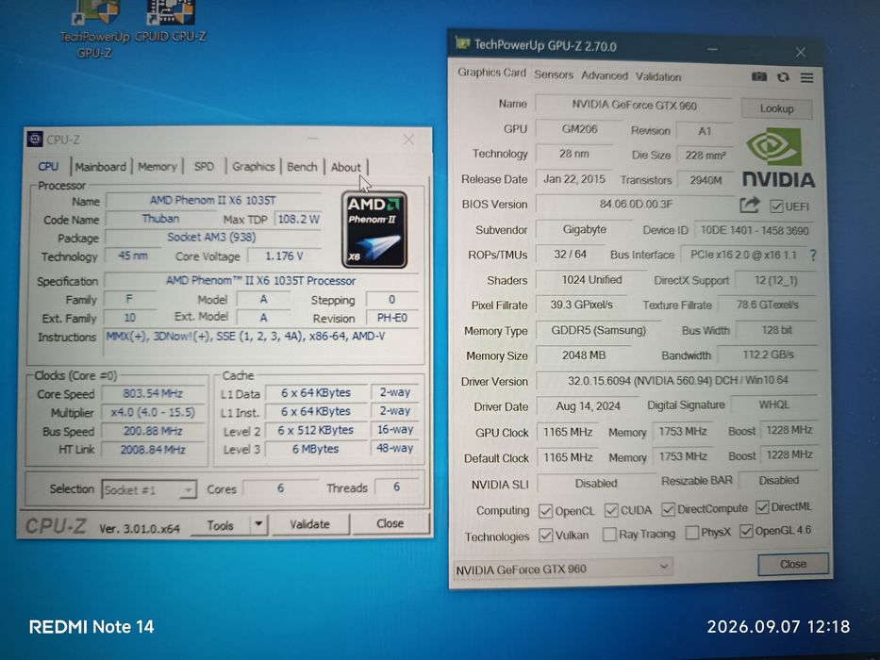Click the 6 MBytes Level 3 cache value
This screenshot has height=660, width=880.
pyautogui.click(x=315, y=449)
